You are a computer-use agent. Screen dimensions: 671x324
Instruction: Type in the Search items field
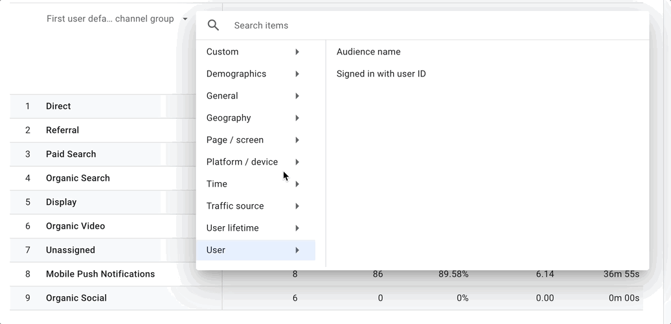point(427,25)
